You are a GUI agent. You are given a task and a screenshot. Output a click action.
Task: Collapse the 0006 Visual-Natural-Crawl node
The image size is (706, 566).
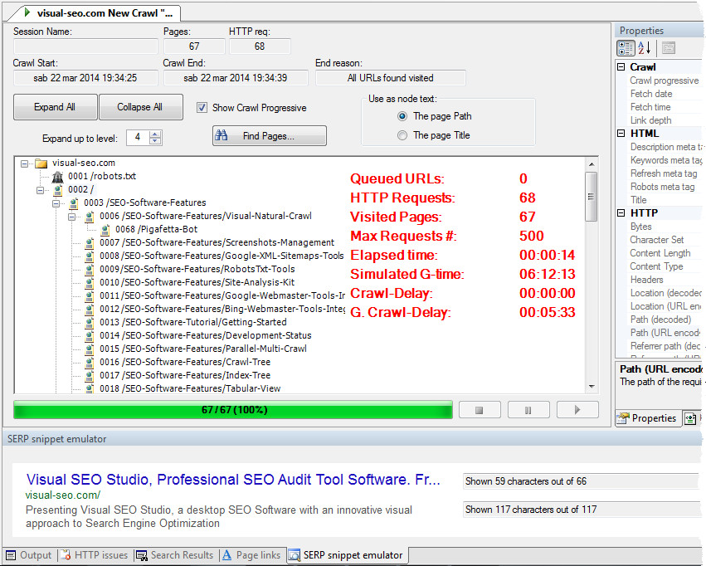[71, 217]
